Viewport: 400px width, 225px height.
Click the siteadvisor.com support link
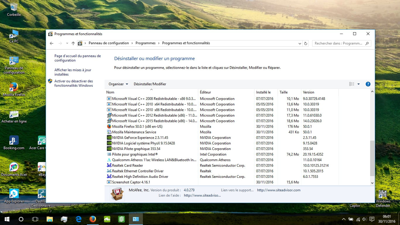279,190
